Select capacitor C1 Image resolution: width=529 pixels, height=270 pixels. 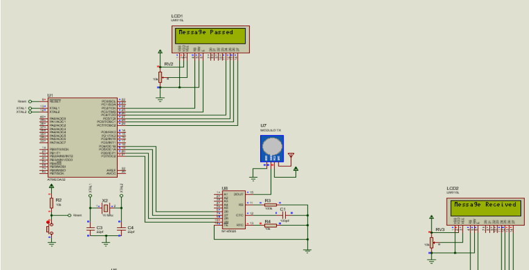tap(283, 215)
